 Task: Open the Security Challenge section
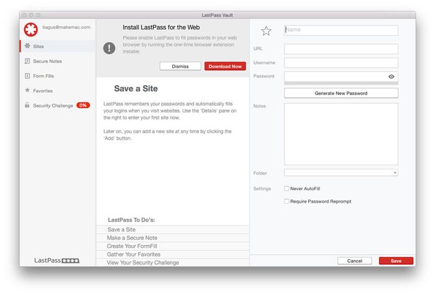[x=58, y=106]
